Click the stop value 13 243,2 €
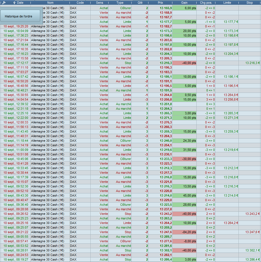The image size is (261, 262). coord(252,214)
